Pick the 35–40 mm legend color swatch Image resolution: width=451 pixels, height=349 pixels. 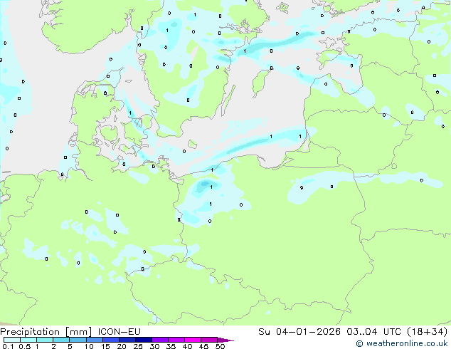(x=176, y=340)
